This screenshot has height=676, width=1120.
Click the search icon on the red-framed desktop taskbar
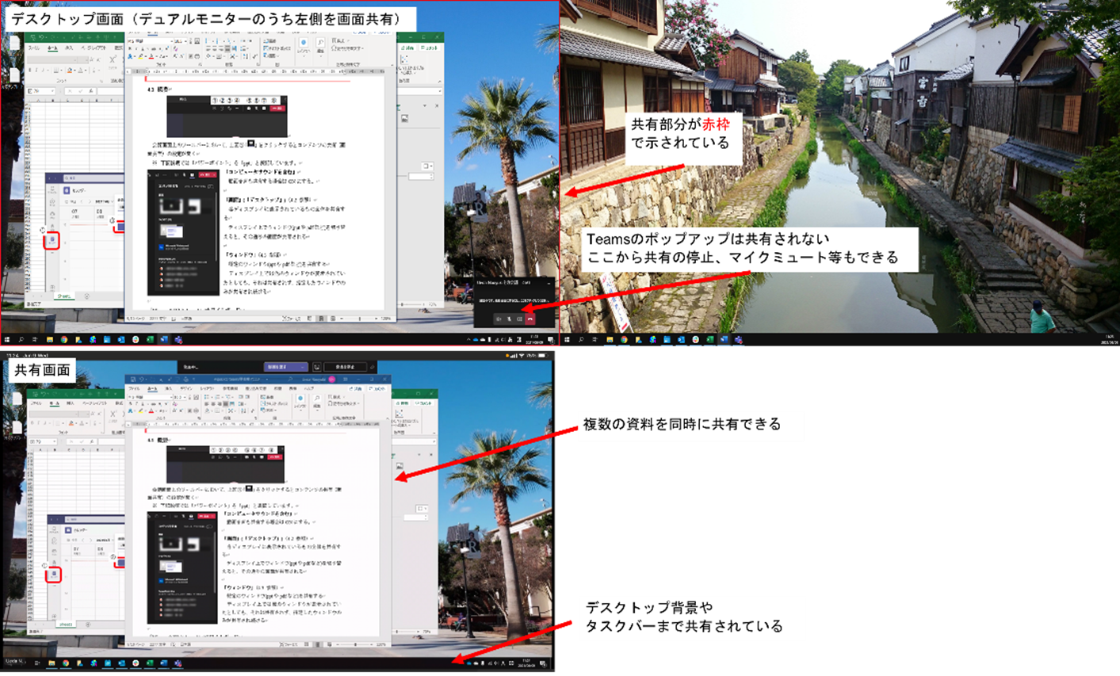(21, 340)
